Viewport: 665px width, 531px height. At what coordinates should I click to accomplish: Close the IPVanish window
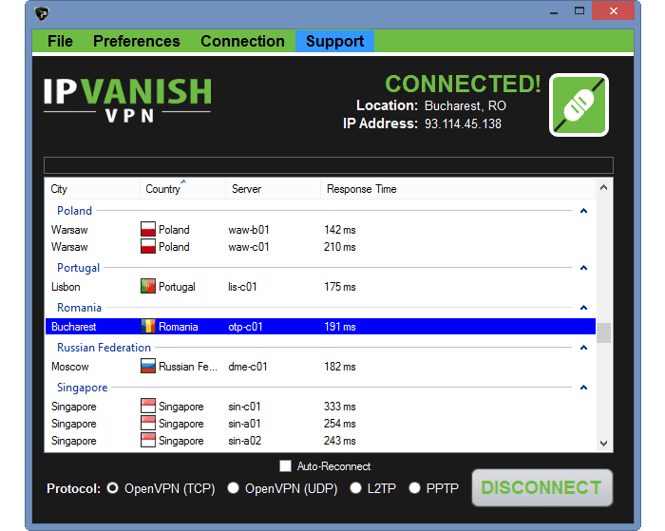614,11
